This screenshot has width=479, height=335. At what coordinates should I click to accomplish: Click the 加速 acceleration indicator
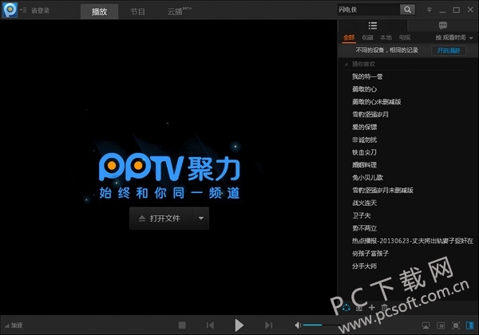coord(14,325)
